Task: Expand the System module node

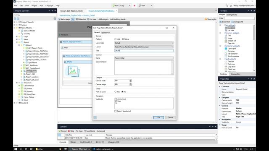Action: click(x=15, y=25)
